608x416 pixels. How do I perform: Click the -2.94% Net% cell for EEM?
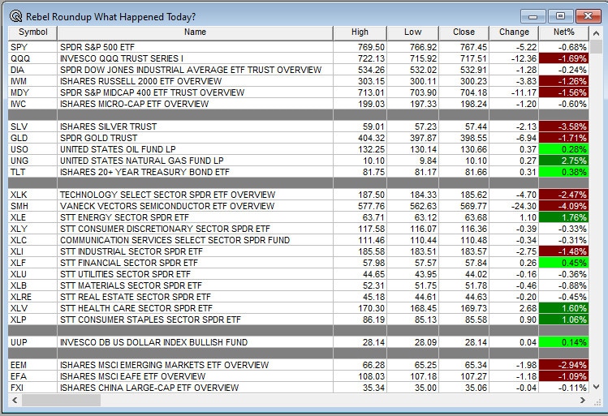pyautogui.click(x=564, y=365)
